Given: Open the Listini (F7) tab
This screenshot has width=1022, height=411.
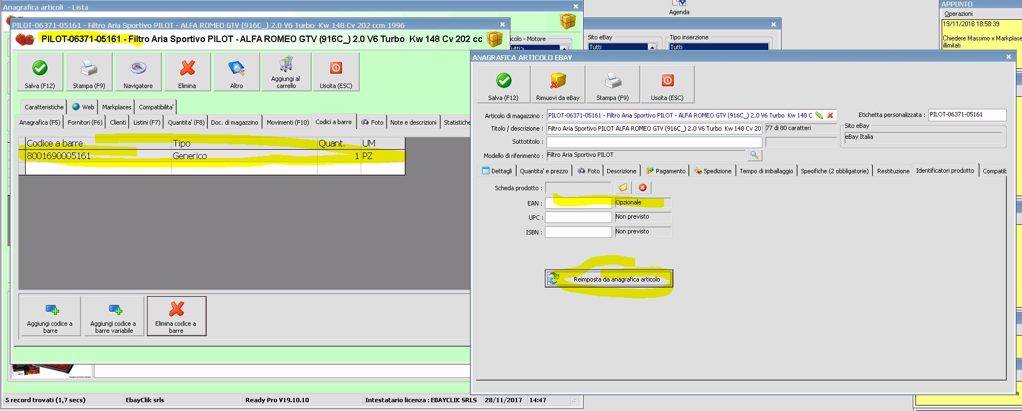Looking at the screenshot, I should pos(147,122).
